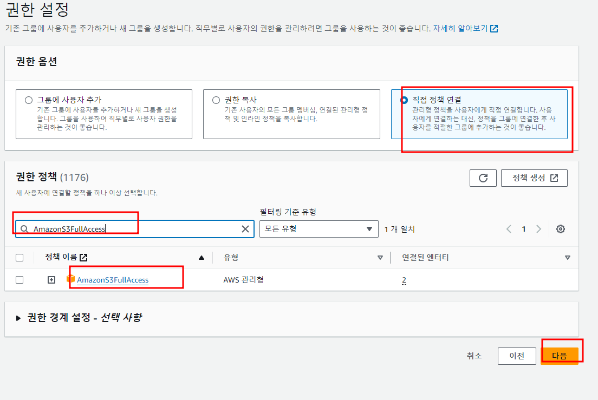Check the select-all policies header checkbox
This screenshot has width=598, height=400.
19,258
